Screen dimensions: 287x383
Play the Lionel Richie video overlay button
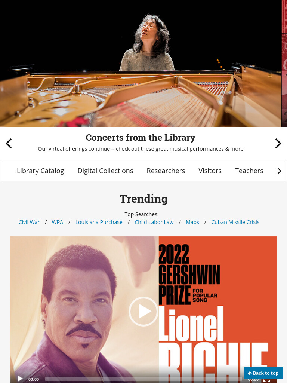143,312
